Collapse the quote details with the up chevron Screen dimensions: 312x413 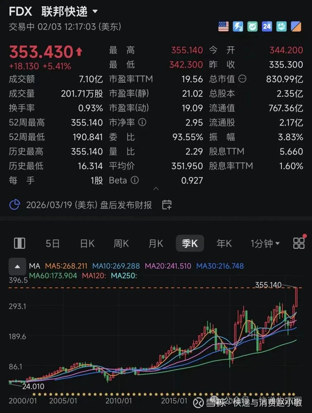click(156, 189)
